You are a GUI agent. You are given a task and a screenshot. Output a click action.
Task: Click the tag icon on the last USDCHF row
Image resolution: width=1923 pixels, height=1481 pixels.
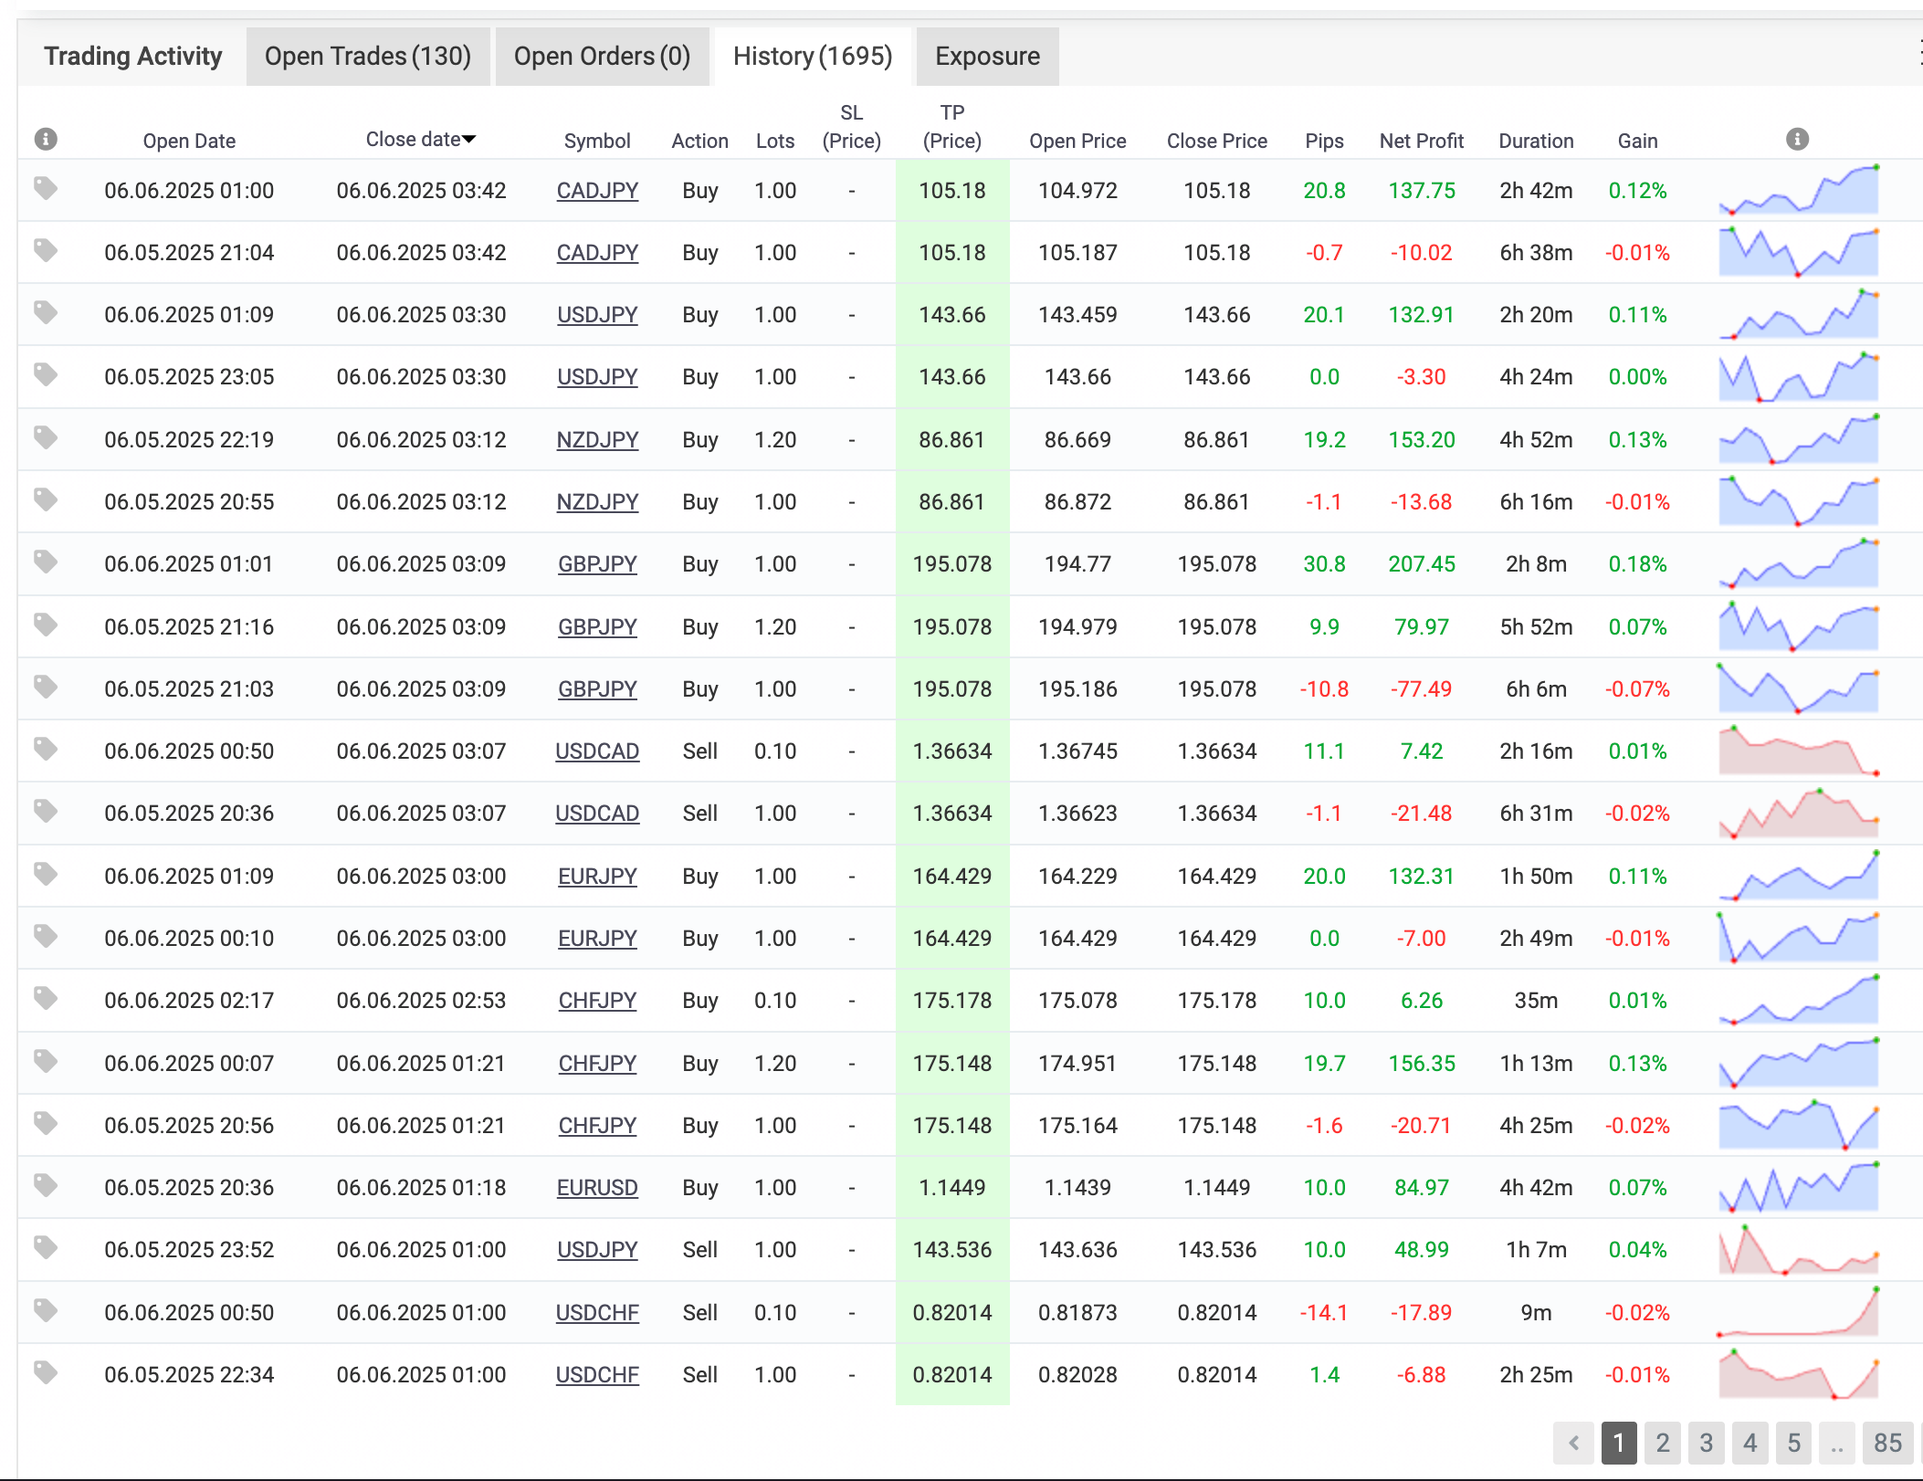click(x=46, y=1372)
